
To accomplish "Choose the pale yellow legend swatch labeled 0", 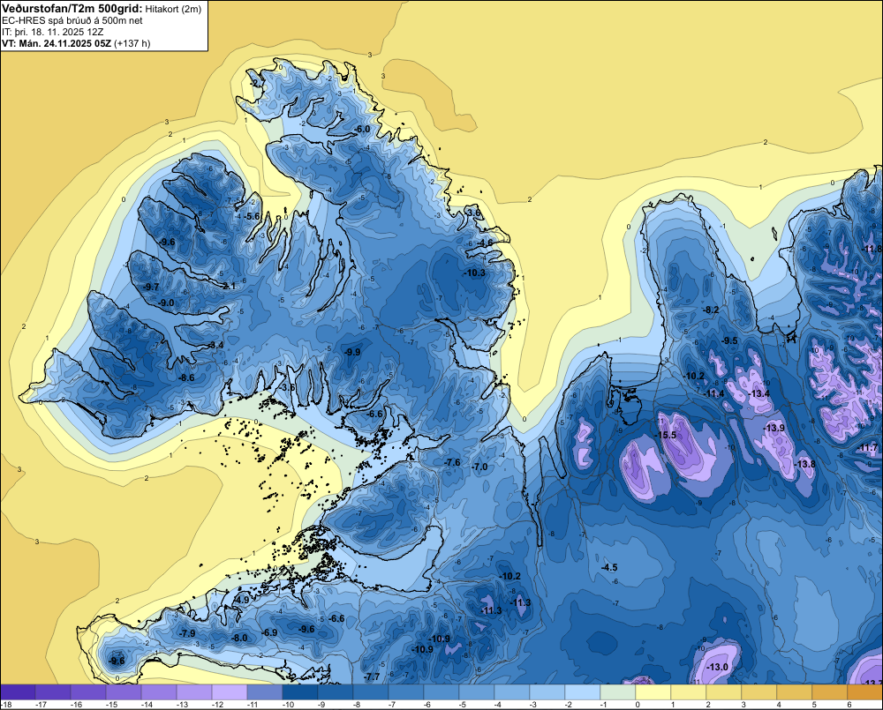I will click(653, 692).
